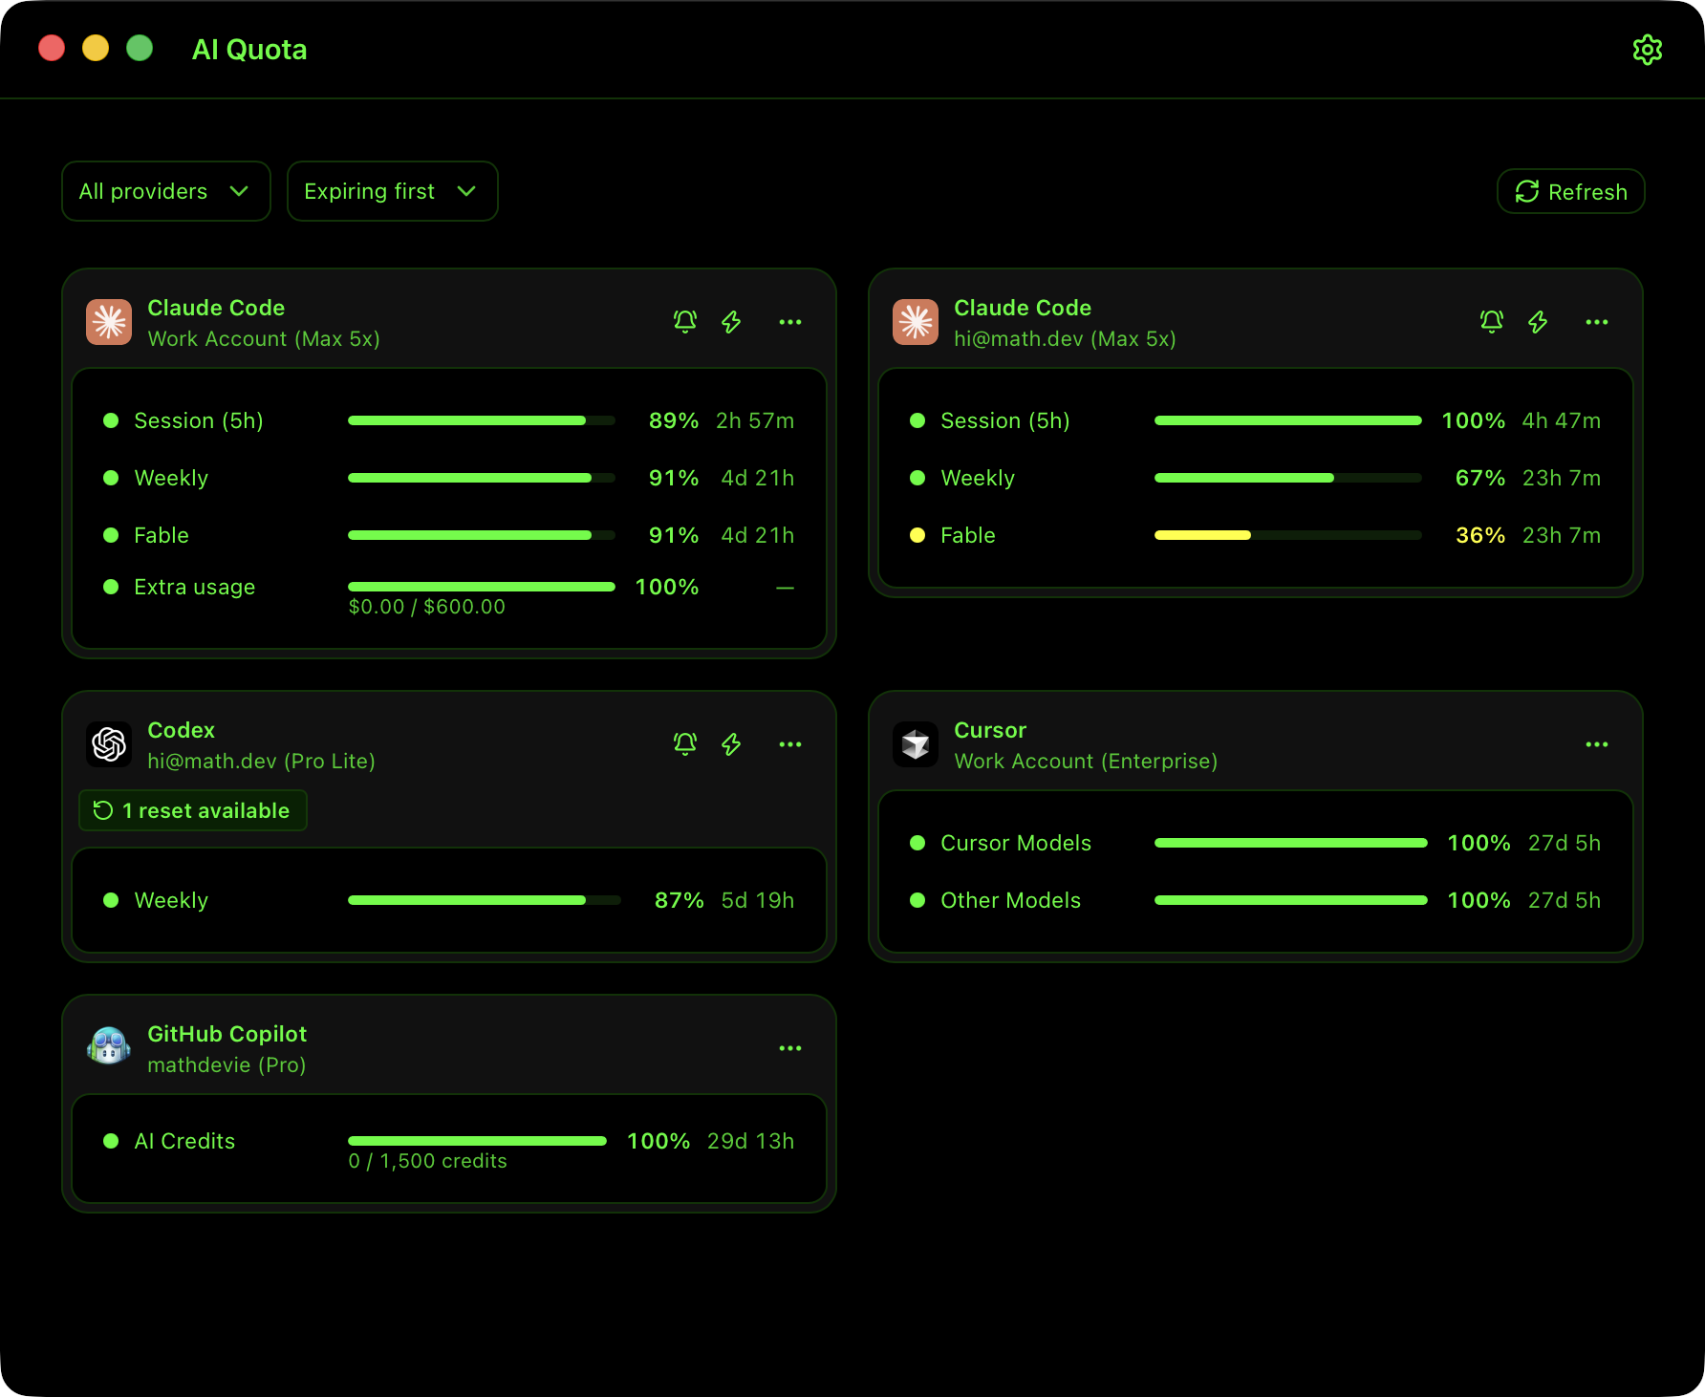Click the "mathdevie (Pro)" subtitle
Screen dimensions: 1705x1397
pos(227,1065)
